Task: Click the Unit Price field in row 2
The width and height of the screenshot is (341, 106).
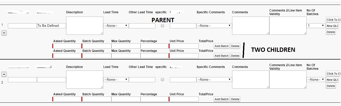Action: (x=184, y=99)
